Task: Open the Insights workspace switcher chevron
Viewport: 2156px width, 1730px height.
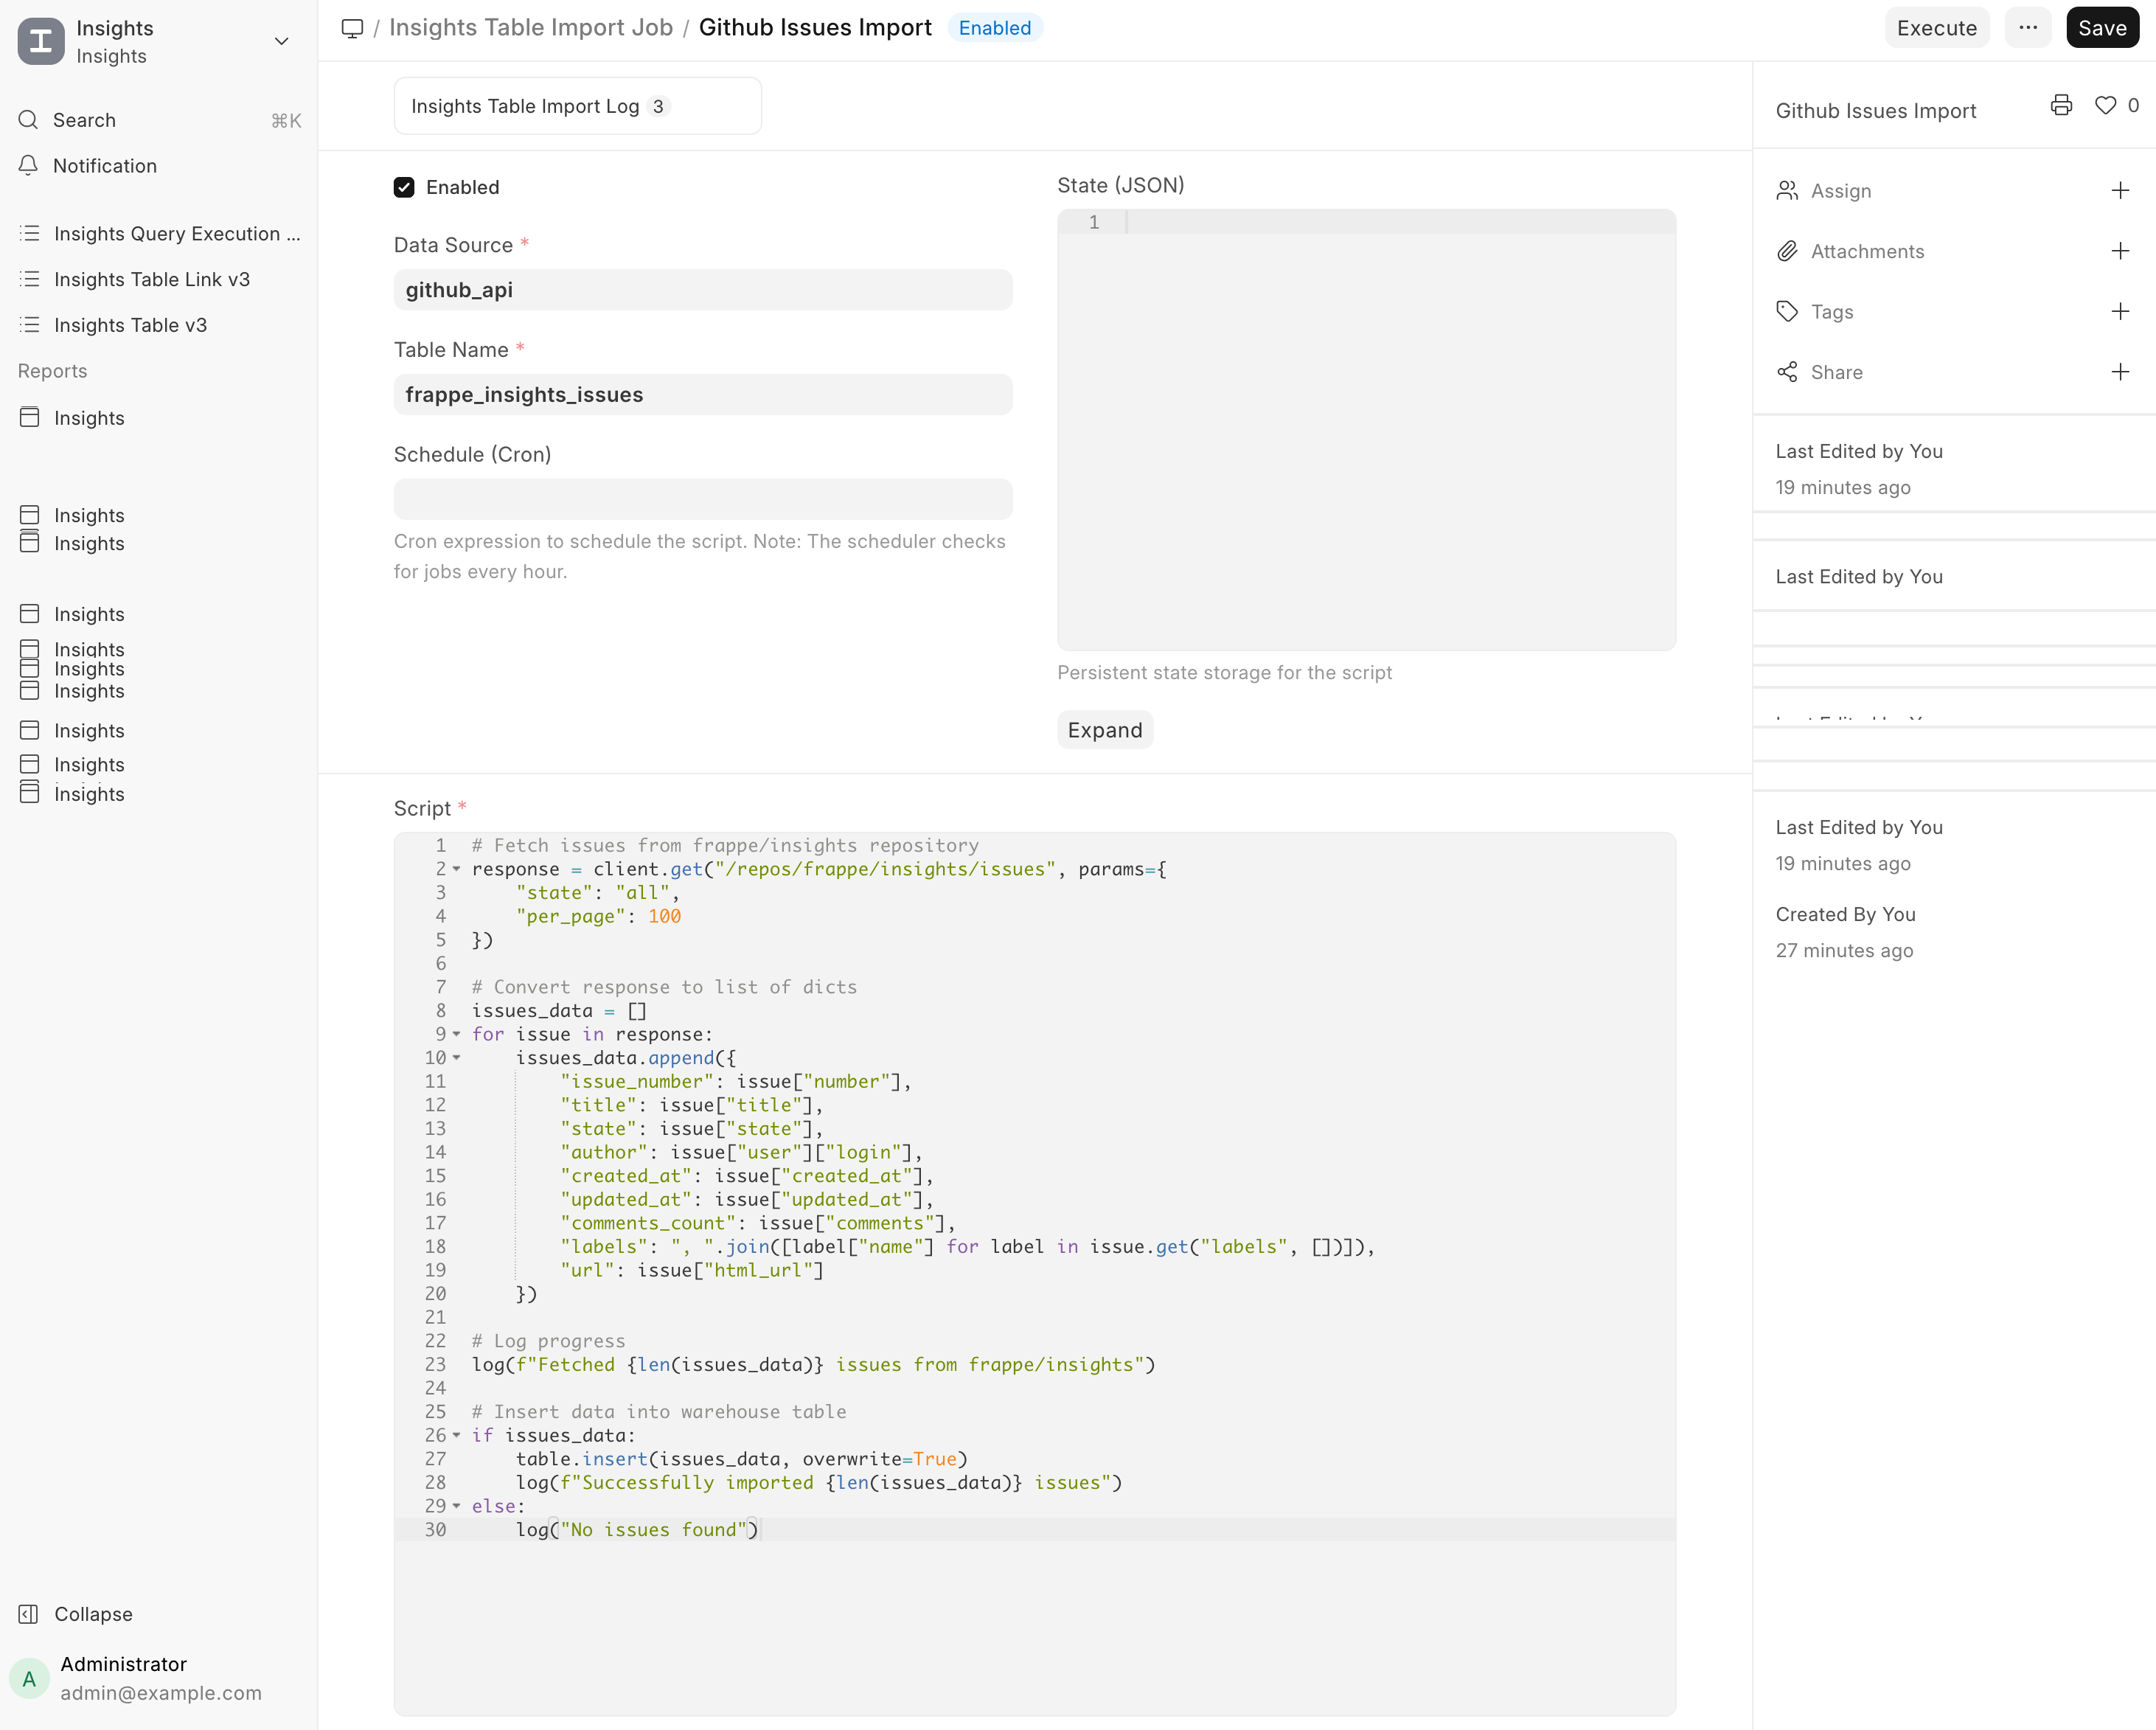Action: pos(282,41)
